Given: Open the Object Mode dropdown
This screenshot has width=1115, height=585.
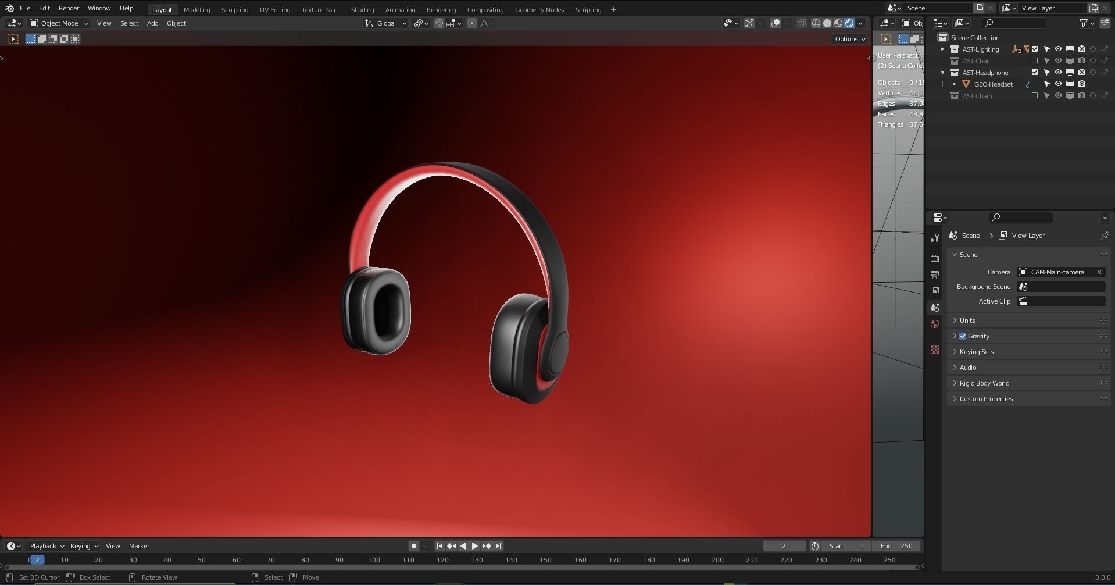Looking at the screenshot, I should pyautogui.click(x=59, y=23).
